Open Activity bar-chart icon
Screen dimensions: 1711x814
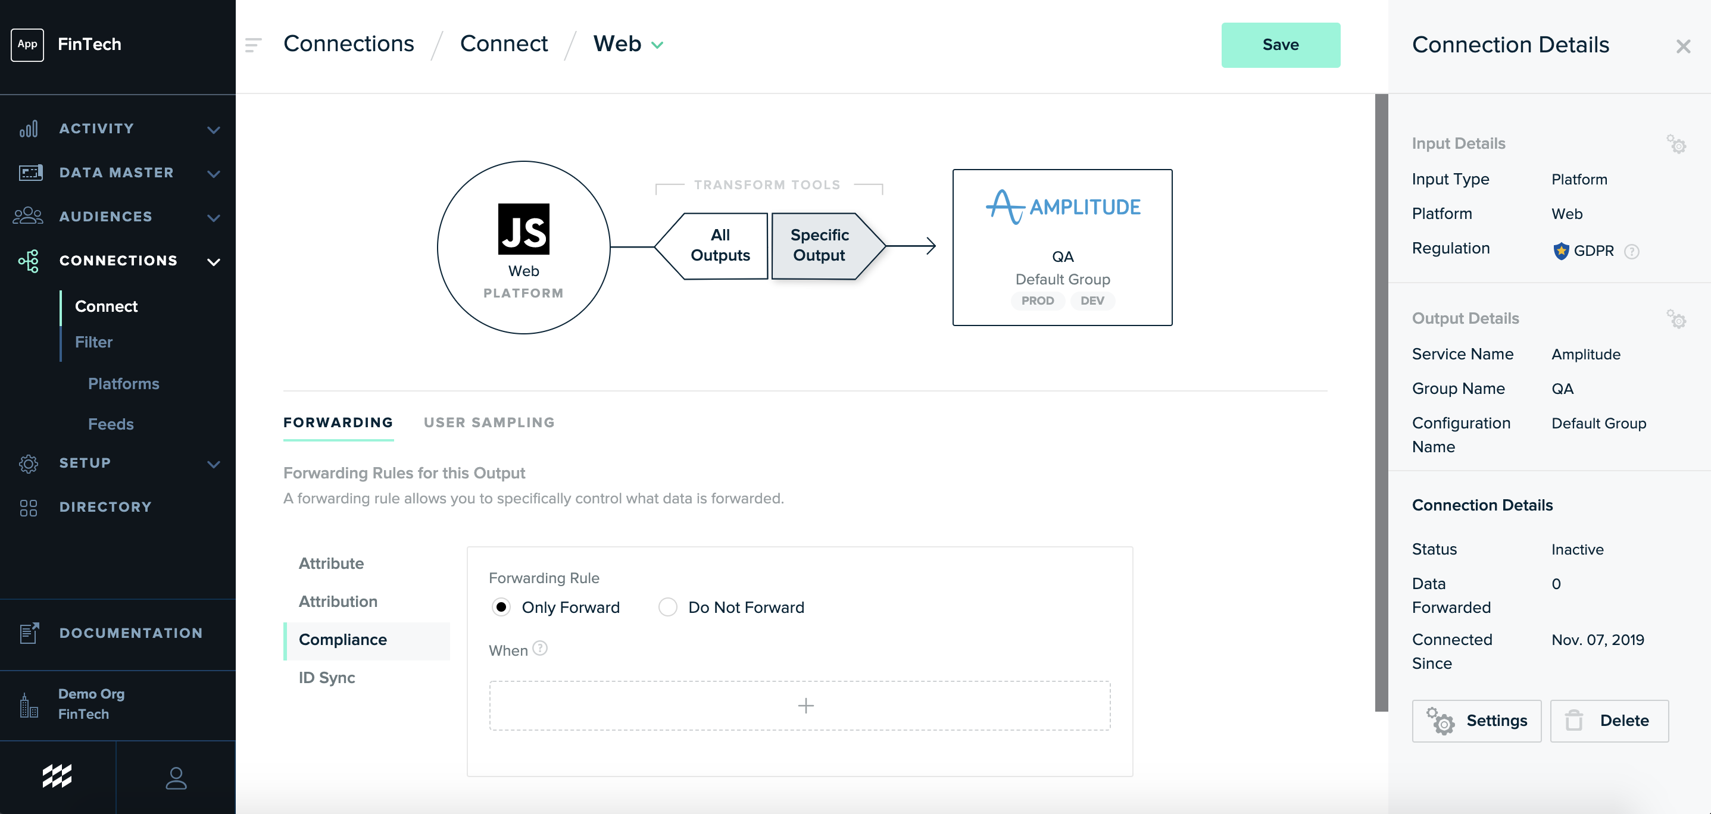click(x=29, y=129)
